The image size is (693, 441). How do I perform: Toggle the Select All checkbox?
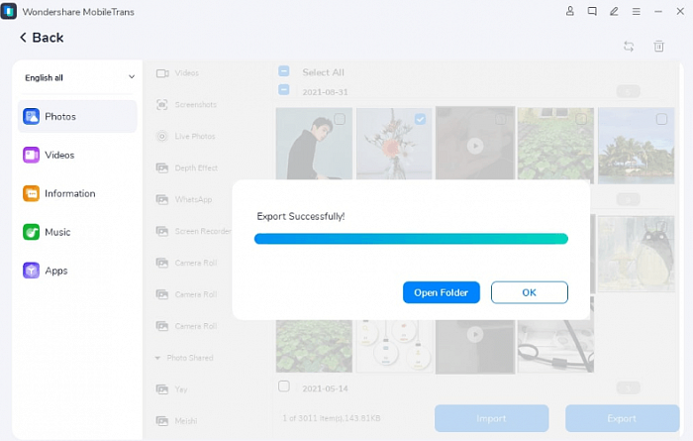284,70
